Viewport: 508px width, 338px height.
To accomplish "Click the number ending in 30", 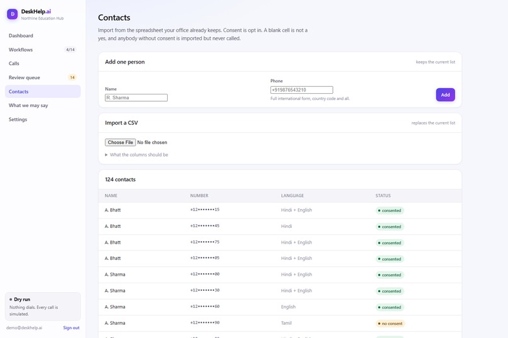I will pyautogui.click(x=205, y=290).
